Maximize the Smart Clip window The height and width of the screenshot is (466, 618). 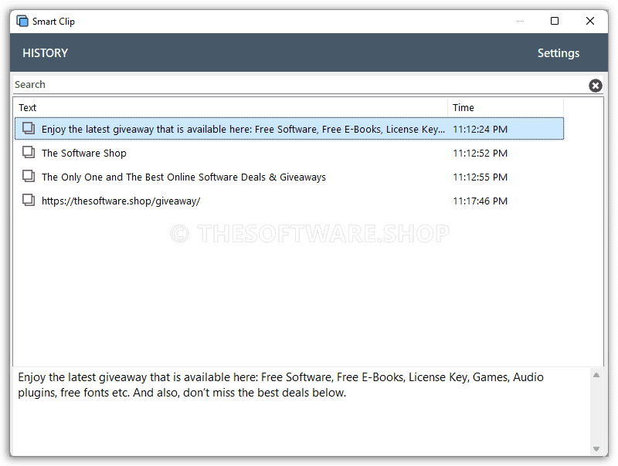pyautogui.click(x=555, y=21)
